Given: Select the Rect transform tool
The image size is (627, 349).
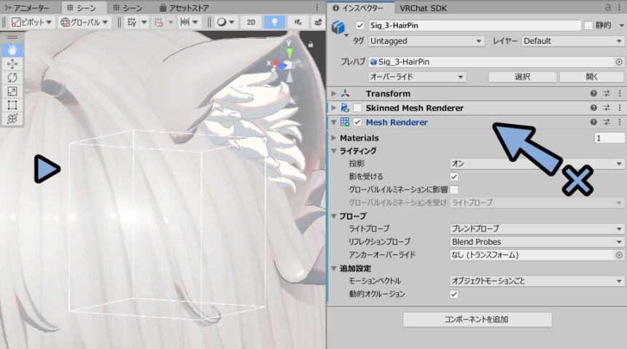Looking at the screenshot, I should pyautogui.click(x=12, y=105).
